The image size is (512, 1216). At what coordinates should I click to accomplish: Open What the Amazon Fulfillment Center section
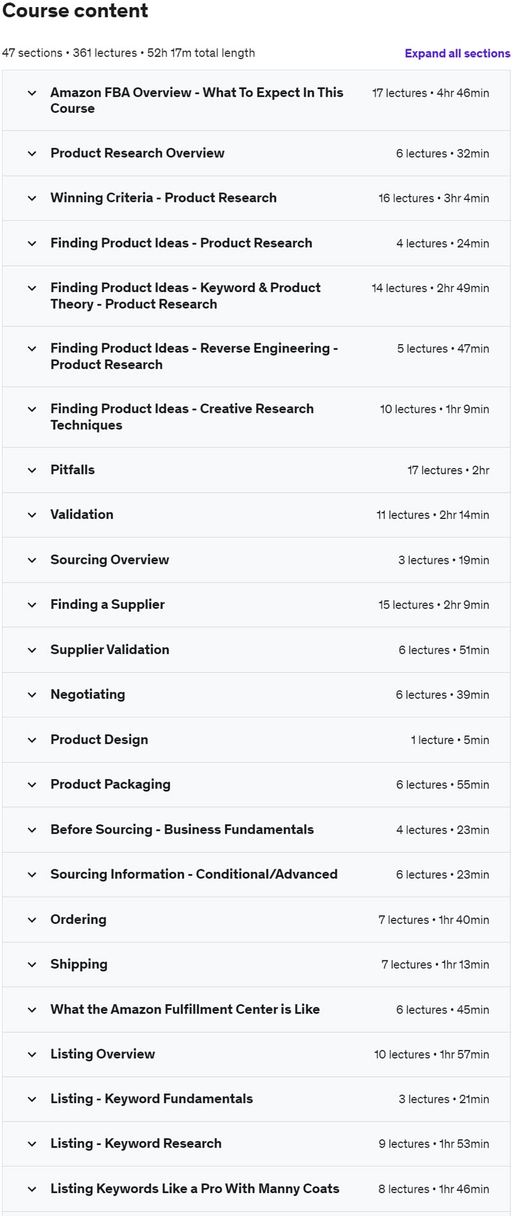coord(185,1010)
